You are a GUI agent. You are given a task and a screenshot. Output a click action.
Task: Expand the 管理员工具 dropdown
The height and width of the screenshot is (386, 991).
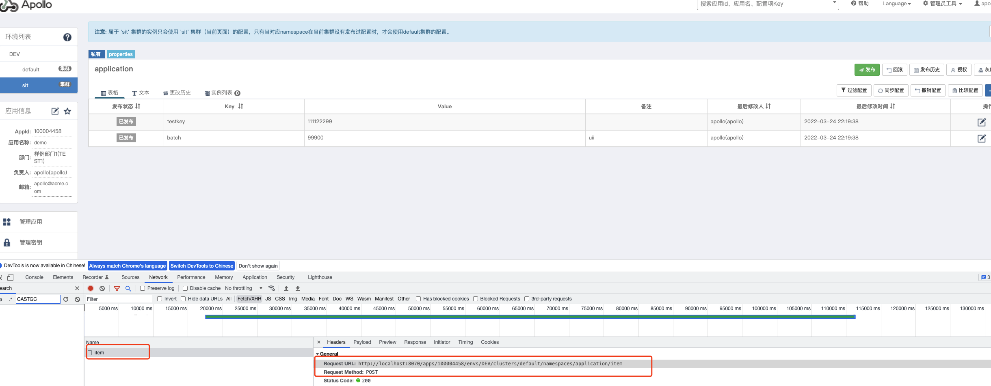point(942,4)
